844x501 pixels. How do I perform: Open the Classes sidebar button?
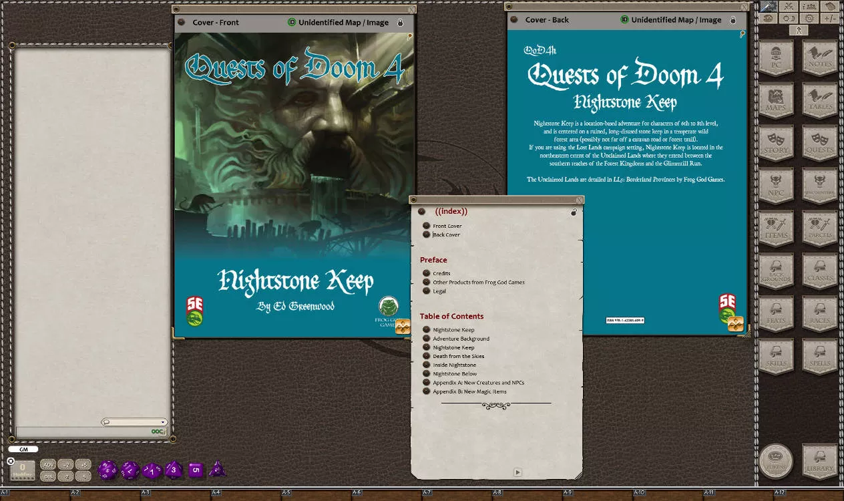820,271
